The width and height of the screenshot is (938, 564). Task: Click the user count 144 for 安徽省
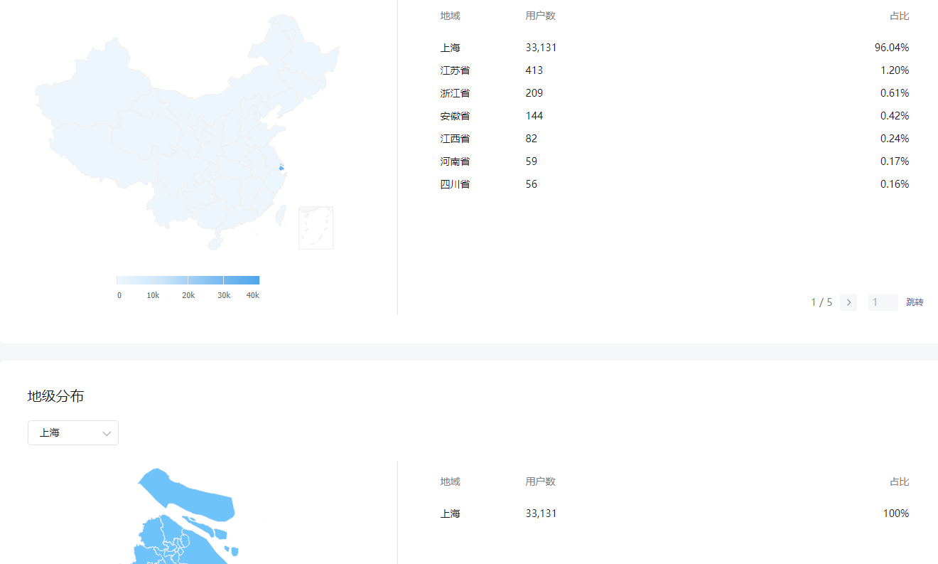tap(534, 116)
